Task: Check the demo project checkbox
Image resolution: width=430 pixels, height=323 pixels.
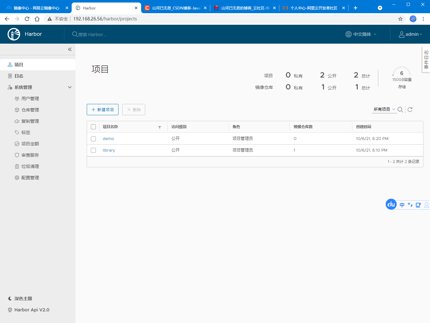Action: point(93,139)
